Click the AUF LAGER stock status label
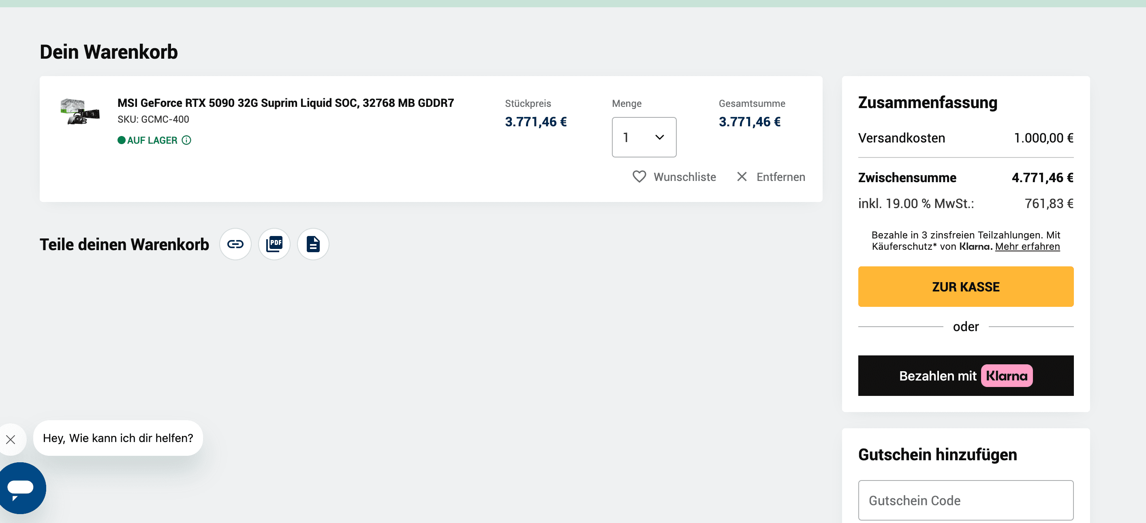Image resolution: width=1146 pixels, height=523 pixels. 152,140
